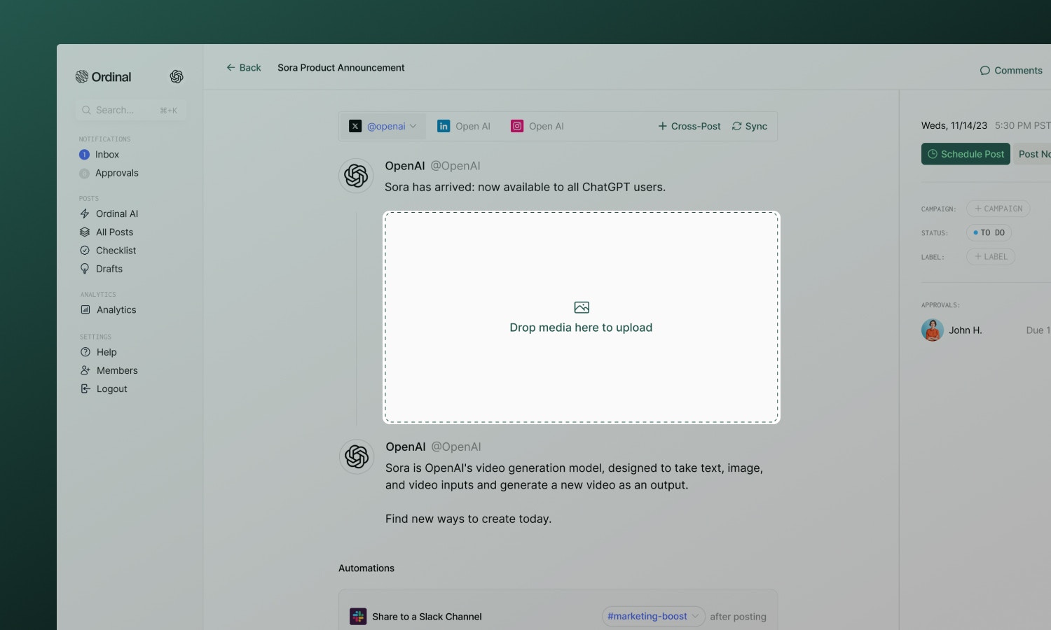Go to All Posts
This screenshot has height=630, width=1051.
107,232
